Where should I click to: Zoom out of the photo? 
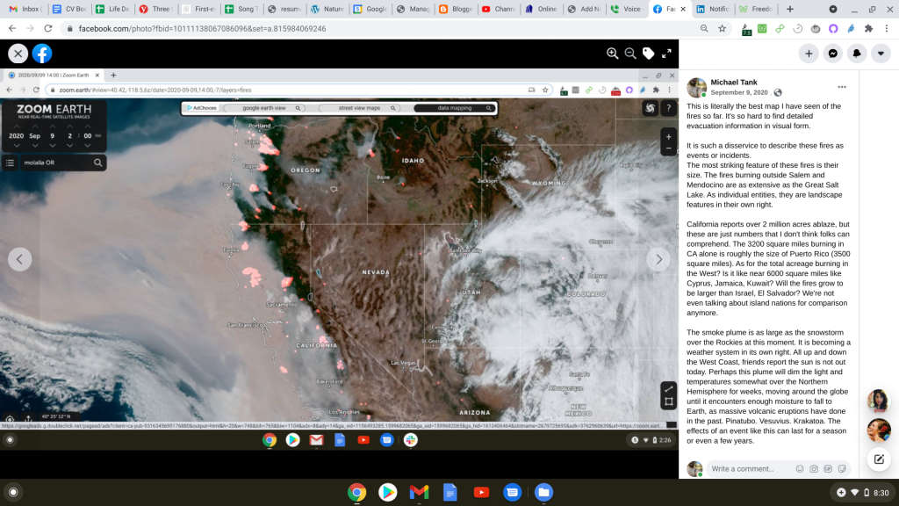630,54
